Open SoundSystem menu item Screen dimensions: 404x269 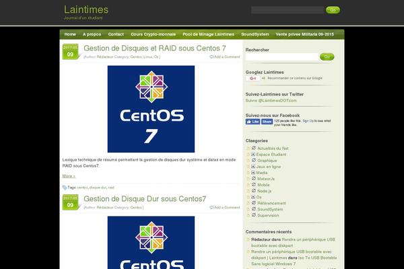(255, 34)
